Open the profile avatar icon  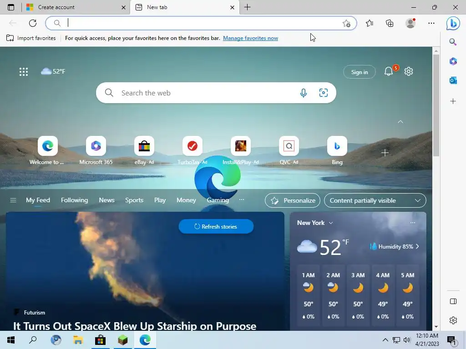pos(410,23)
